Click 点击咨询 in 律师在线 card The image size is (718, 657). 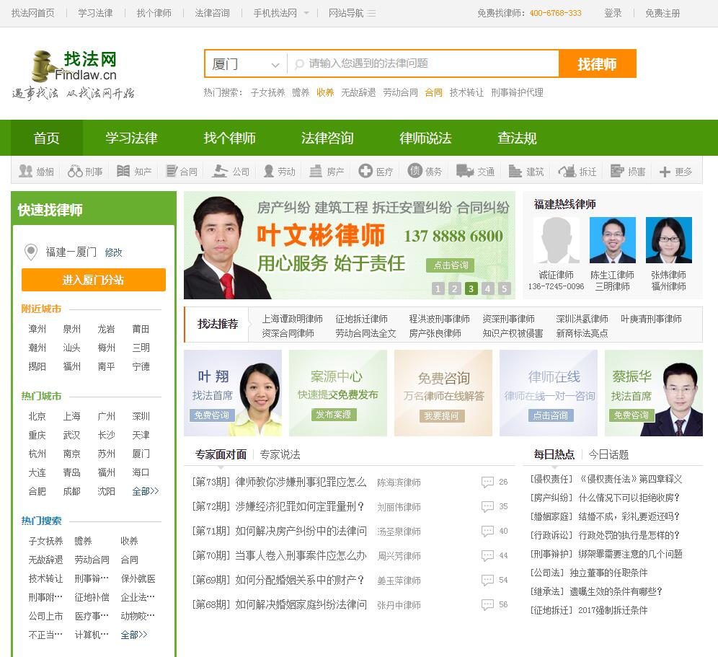551,415
